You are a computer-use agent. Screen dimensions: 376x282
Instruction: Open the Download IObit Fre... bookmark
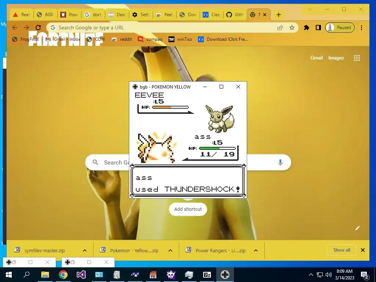[x=223, y=39]
